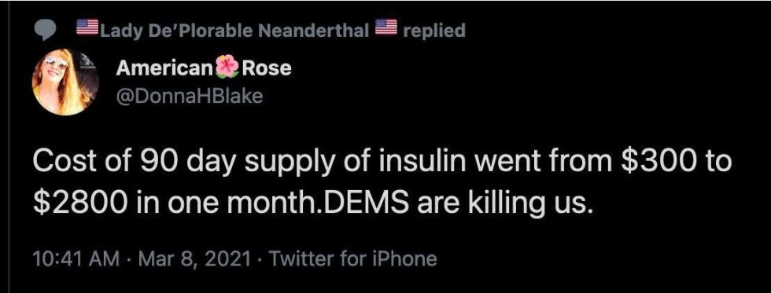Click the hibiscus flower emoji in display name
This screenshot has width=771, height=293.
(227, 67)
